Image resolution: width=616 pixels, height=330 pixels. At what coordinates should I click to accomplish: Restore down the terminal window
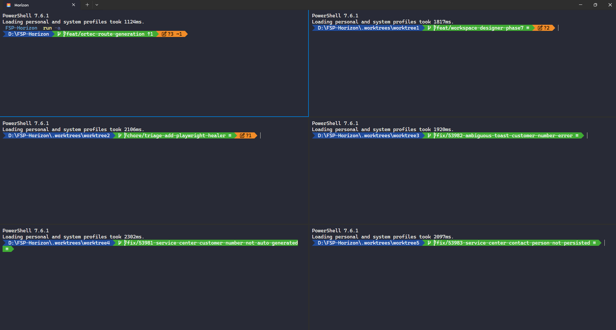pyautogui.click(x=595, y=5)
